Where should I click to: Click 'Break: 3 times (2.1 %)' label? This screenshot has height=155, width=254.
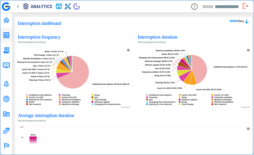(x=54, y=51)
